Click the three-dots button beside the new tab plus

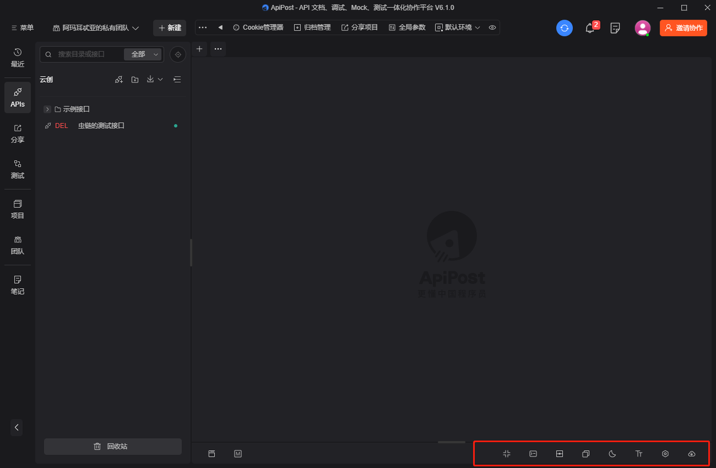tap(218, 49)
